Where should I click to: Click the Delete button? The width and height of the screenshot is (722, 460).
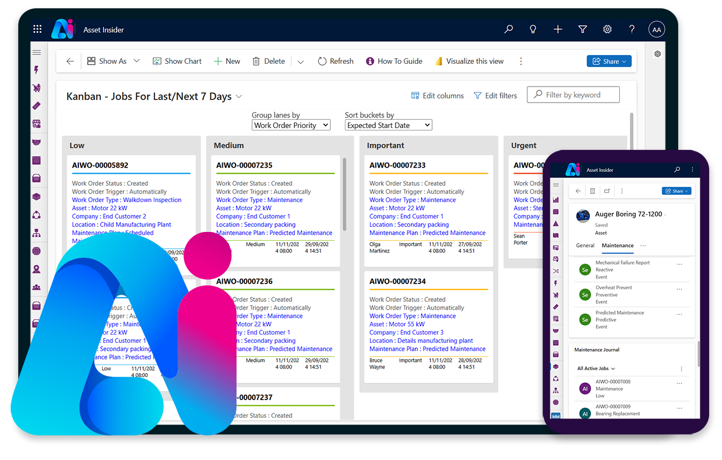[268, 62]
